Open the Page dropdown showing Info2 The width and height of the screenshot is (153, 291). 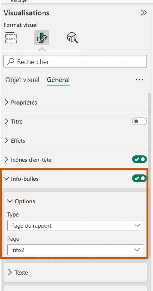[75, 250]
